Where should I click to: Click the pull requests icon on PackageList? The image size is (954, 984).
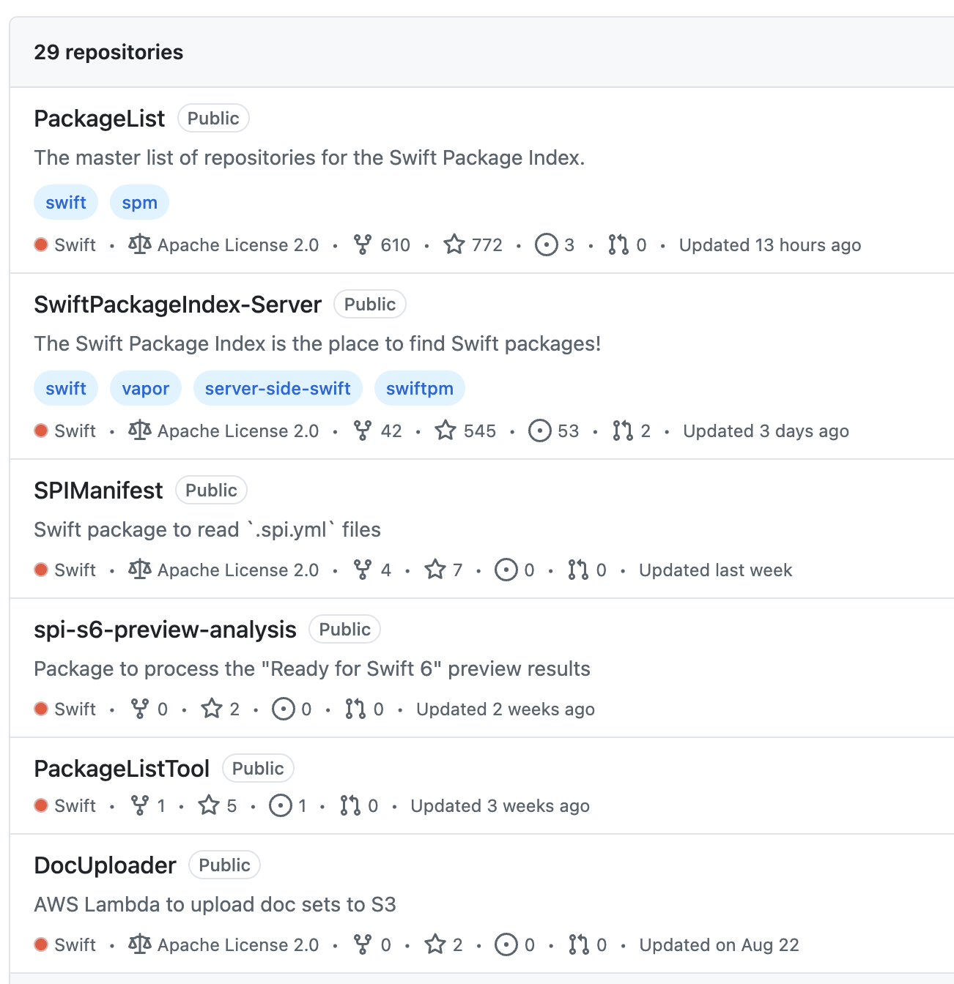pos(618,245)
